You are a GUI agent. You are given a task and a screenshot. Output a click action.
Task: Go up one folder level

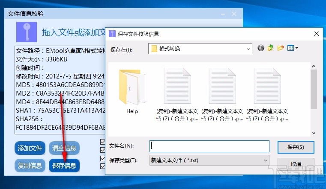[270, 48]
